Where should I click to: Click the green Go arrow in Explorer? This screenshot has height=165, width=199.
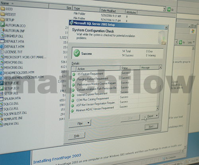coord(169,9)
